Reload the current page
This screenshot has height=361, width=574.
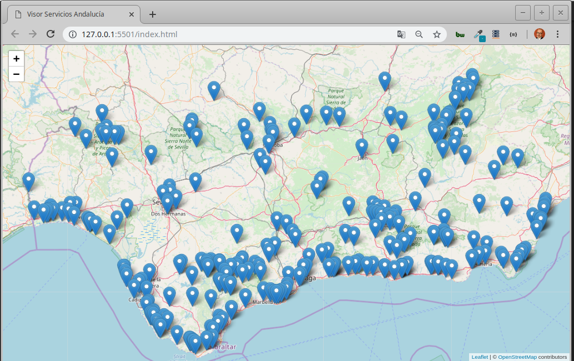(x=51, y=34)
